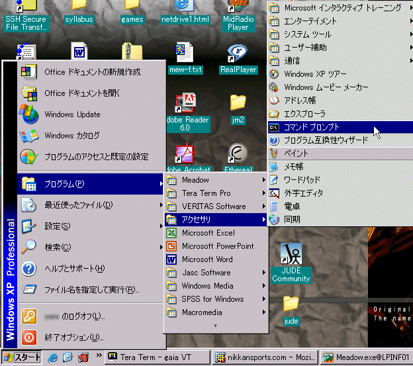Open the RealPlayer desktop shortcut

point(238,54)
